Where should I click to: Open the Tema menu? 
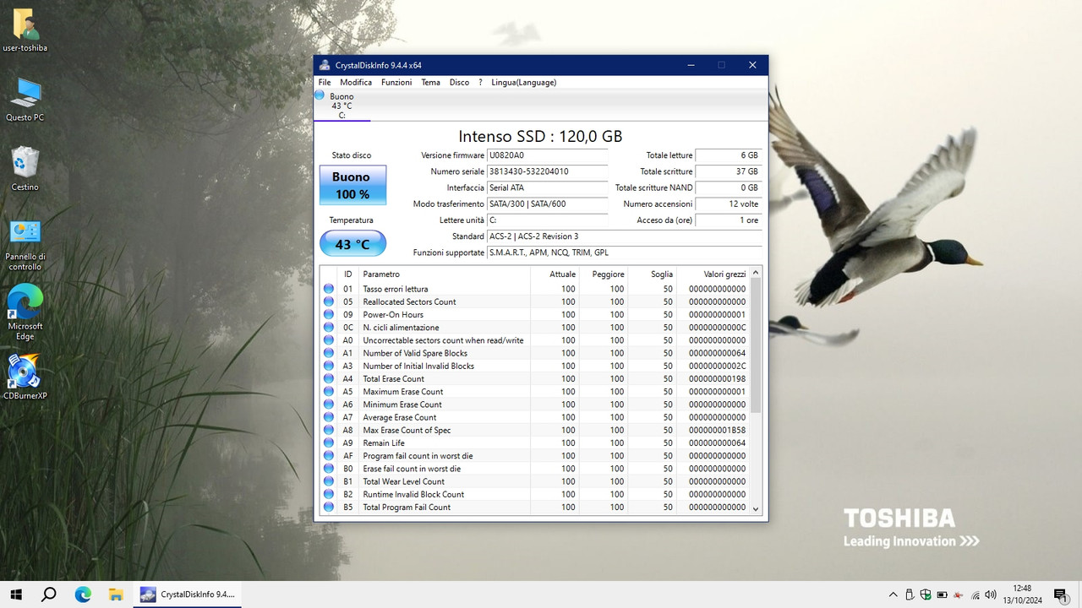pyautogui.click(x=430, y=83)
